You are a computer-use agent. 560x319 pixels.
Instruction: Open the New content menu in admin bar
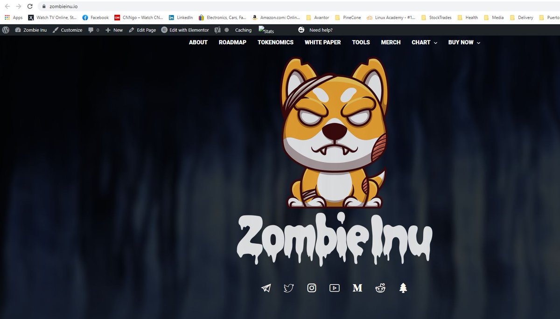point(114,30)
